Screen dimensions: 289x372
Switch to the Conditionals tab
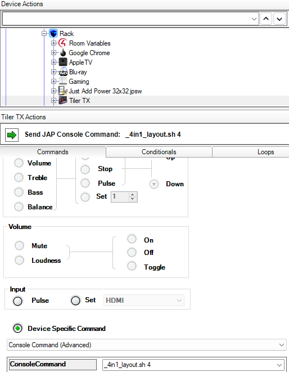pyautogui.click(x=159, y=152)
